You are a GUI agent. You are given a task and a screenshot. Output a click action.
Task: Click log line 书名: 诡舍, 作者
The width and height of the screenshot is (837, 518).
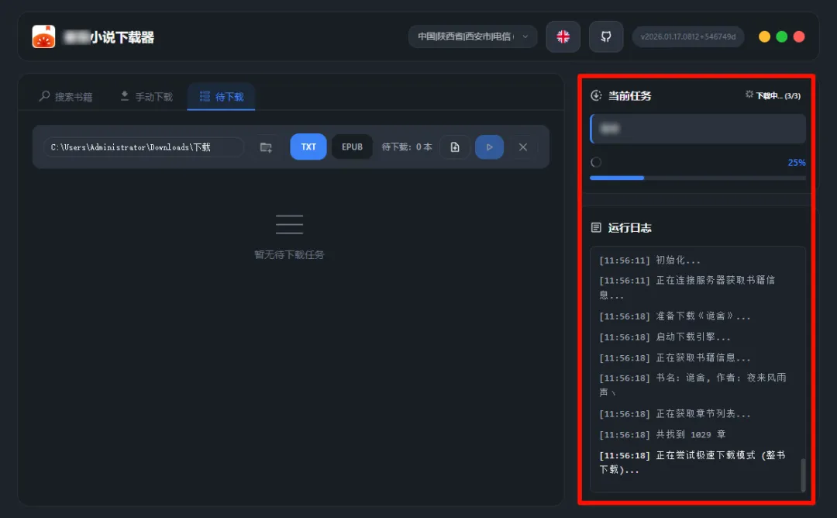point(692,385)
